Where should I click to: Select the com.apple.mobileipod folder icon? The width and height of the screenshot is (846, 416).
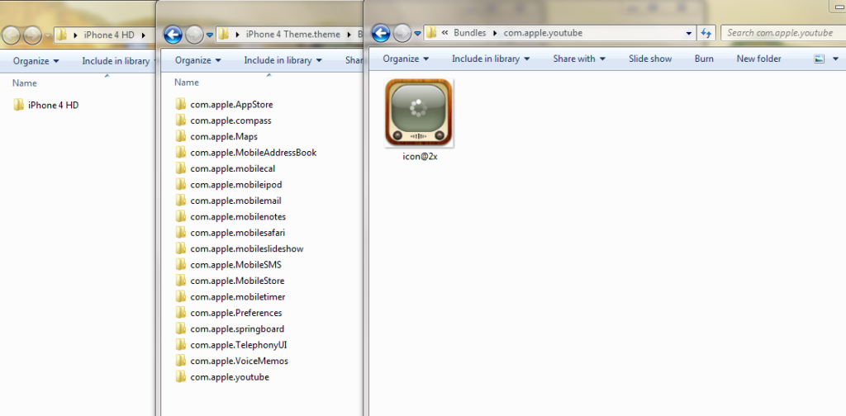click(181, 184)
